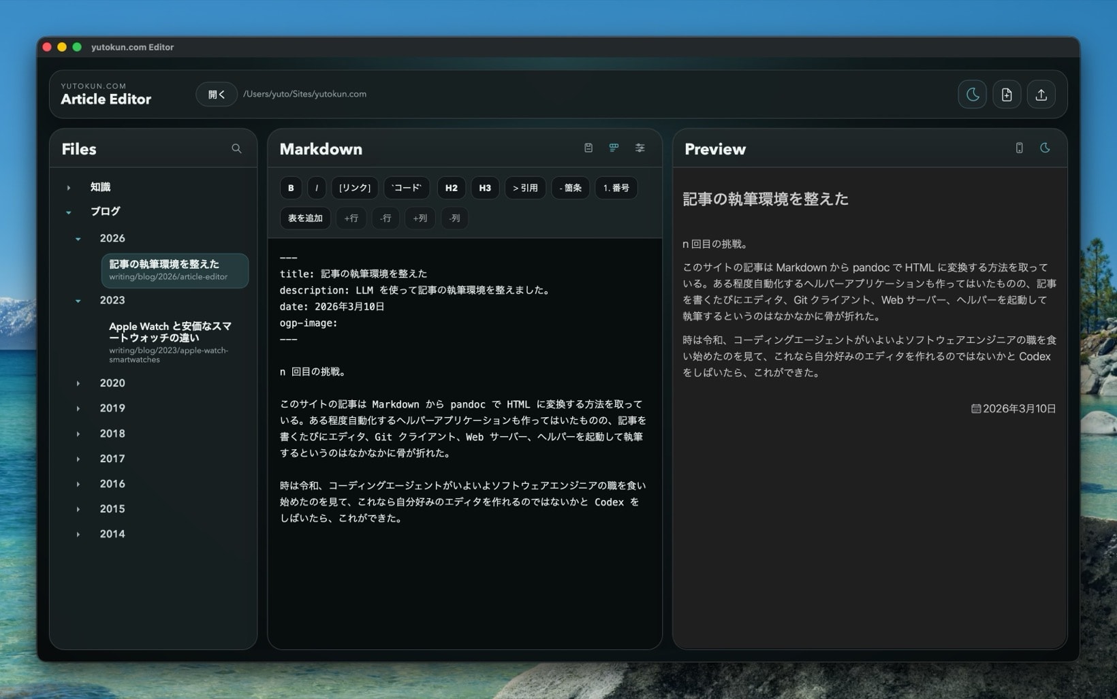Open the Apple Watch article

click(x=170, y=332)
